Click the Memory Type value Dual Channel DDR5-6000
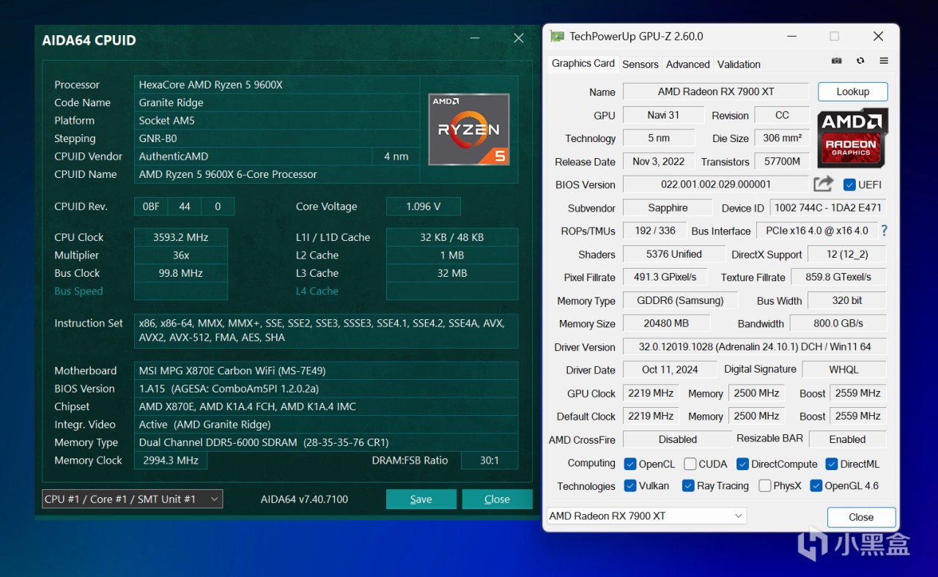Screen dimensions: 938x577 pos(326,442)
